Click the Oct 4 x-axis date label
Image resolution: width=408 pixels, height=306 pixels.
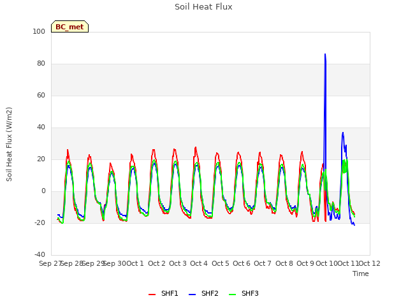(199, 263)
